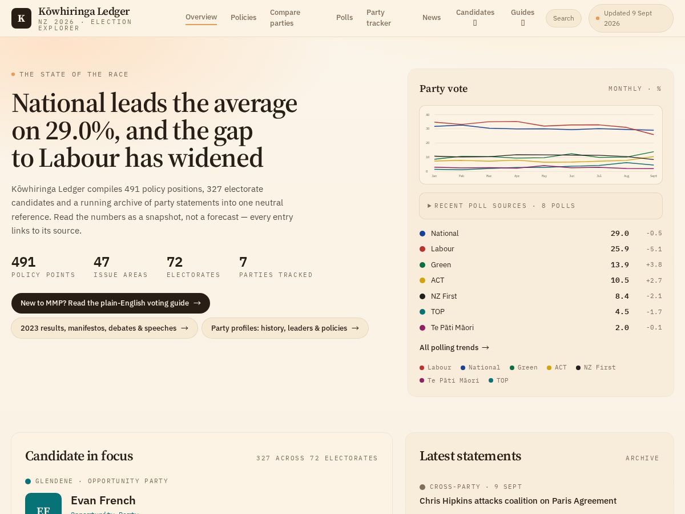Click the 47 issue areas statistic

121,267
